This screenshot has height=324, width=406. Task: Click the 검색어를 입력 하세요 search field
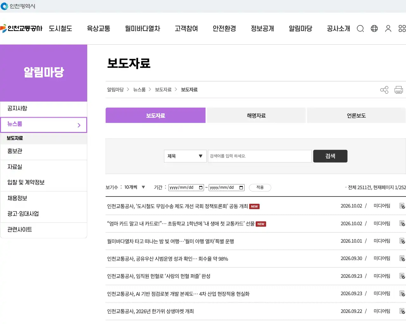[260, 156]
